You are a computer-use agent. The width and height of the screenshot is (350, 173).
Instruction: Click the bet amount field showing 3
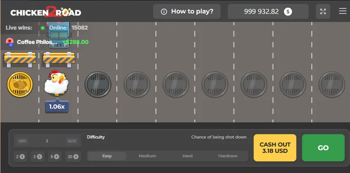(x=47, y=141)
